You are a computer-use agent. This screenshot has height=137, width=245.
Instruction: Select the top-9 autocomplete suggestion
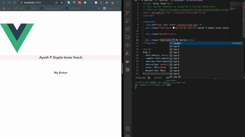[206, 74]
